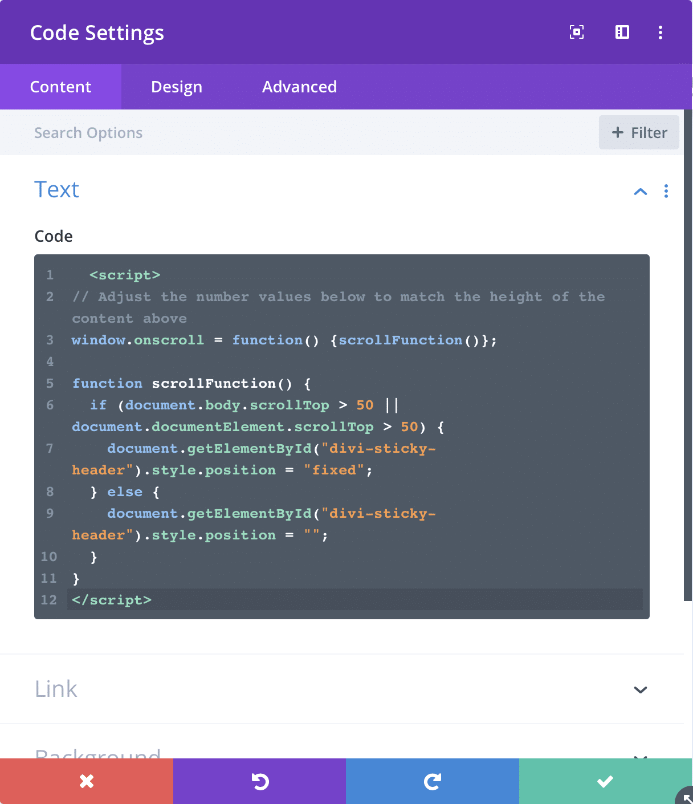Open the Text section options menu
The width and height of the screenshot is (693, 804).
coord(666,191)
